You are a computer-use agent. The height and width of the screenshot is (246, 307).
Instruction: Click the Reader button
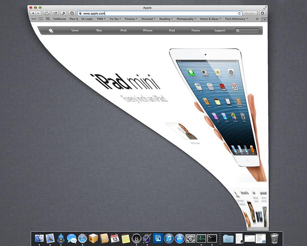coord(250,13)
